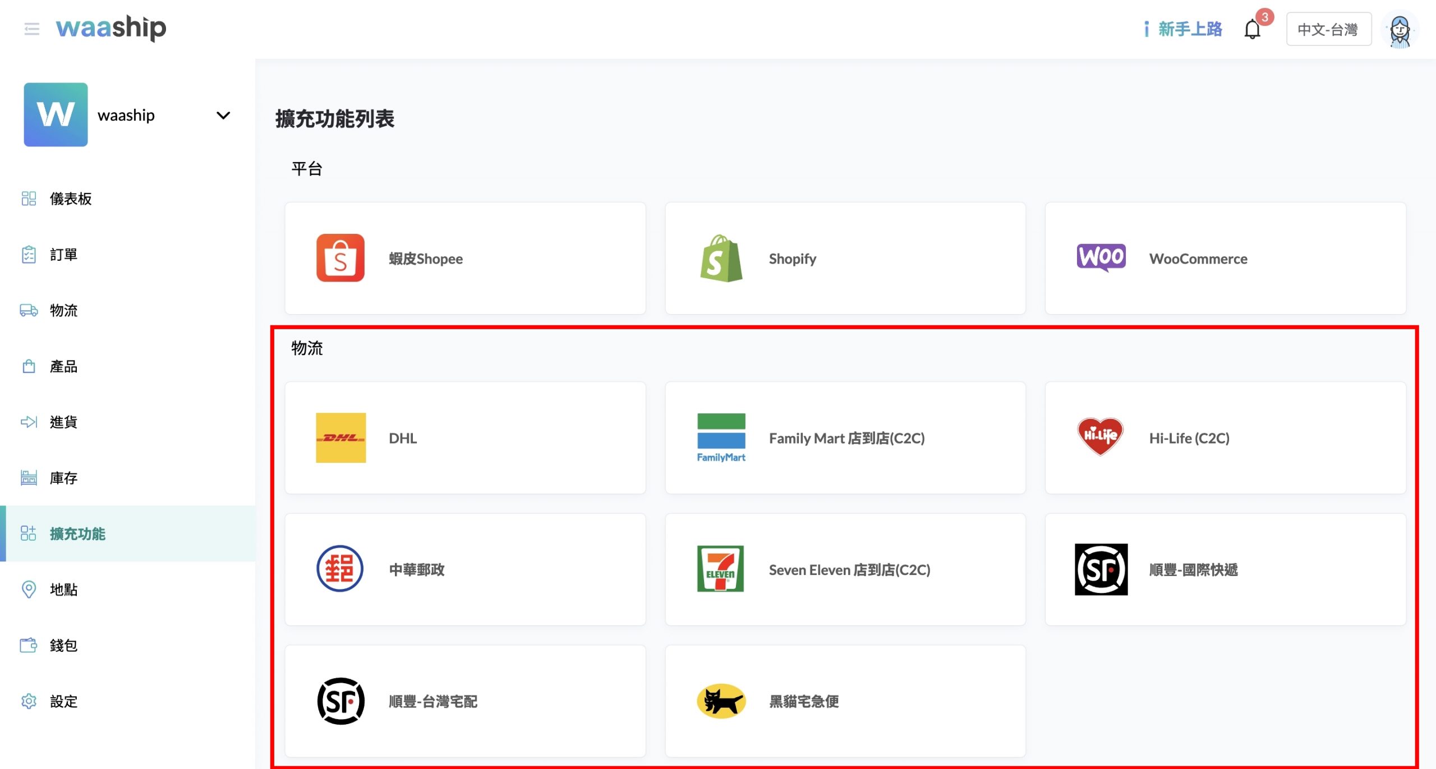Click the 7-Eleven logo icon
The height and width of the screenshot is (769, 1436).
(x=720, y=569)
